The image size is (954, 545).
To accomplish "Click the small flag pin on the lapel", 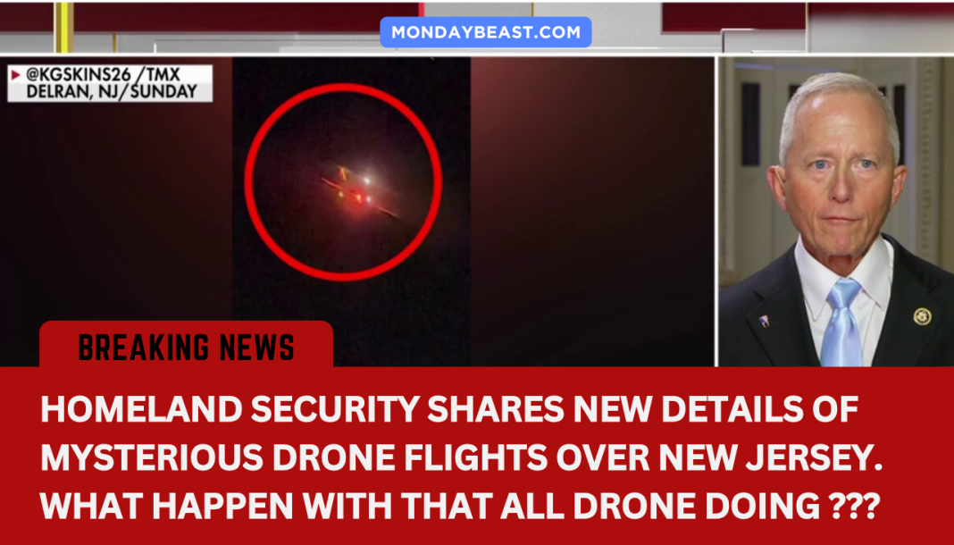I will (764, 321).
